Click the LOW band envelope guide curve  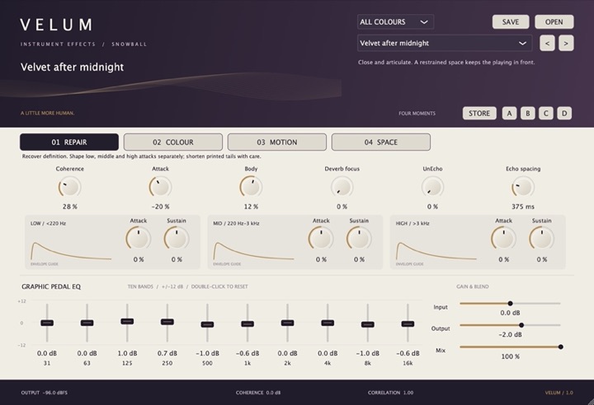[71, 251]
